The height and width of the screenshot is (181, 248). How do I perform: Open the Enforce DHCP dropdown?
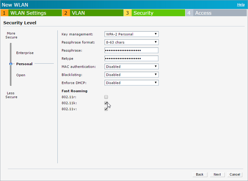[x=131, y=83]
